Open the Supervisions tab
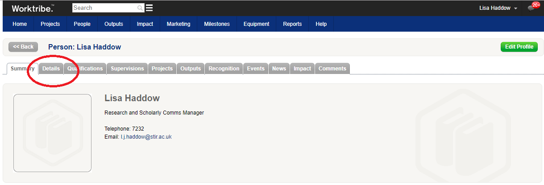The width and height of the screenshot is (544, 185). [127, 69]
